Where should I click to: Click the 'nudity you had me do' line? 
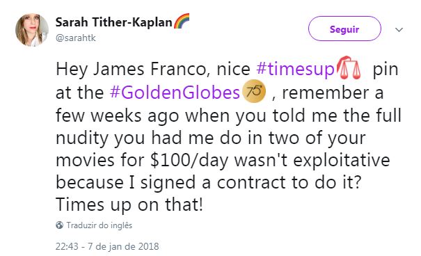210,138
